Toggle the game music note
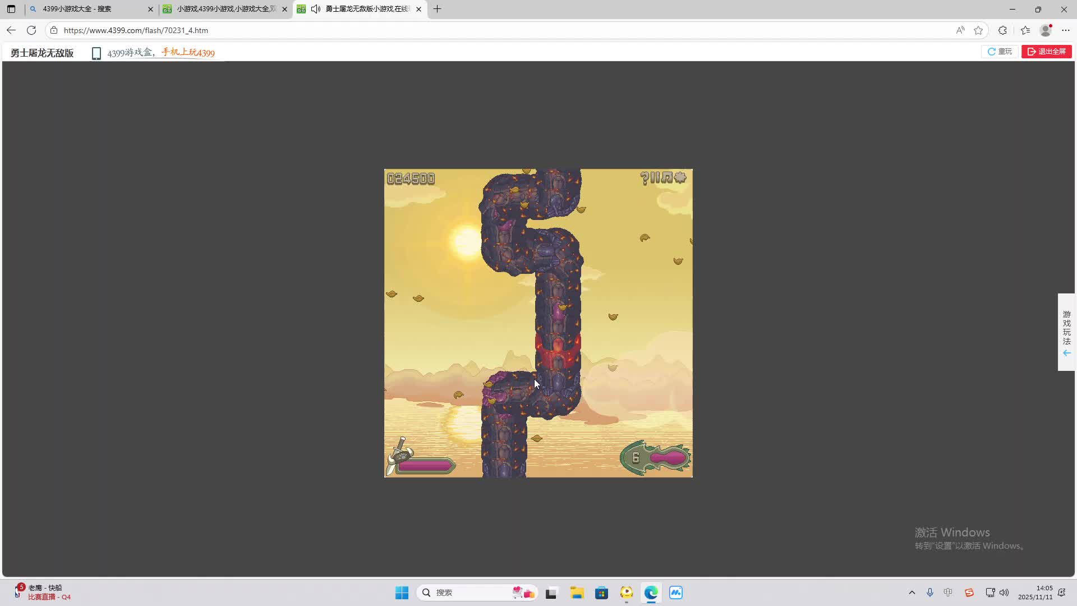Image resolution: width=1077 pixels, height=606 pixels. point(666,178)
